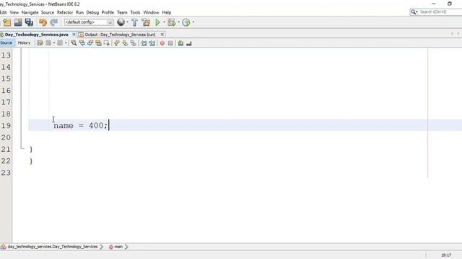This screenshot has height=259, width=462.
Task: Click the globe browser icon in the toolbar
Action: [121, 22]
